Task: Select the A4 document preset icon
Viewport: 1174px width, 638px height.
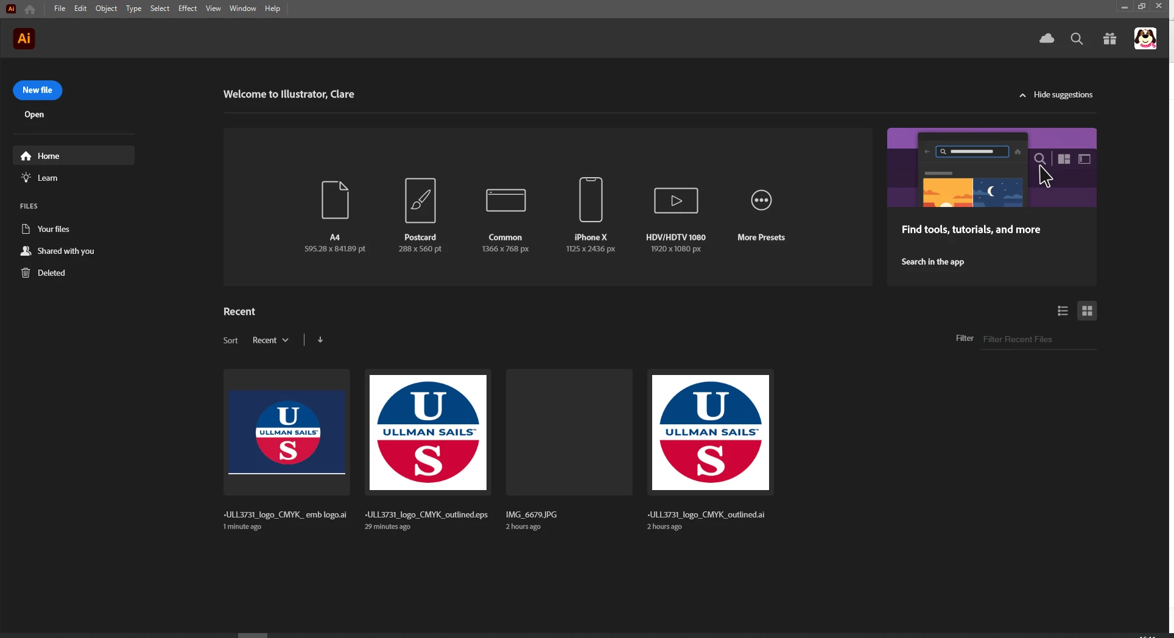Action: [335, 200]
